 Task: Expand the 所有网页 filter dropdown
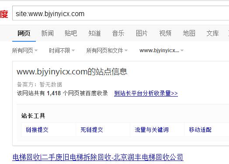(x=25, y=50)
